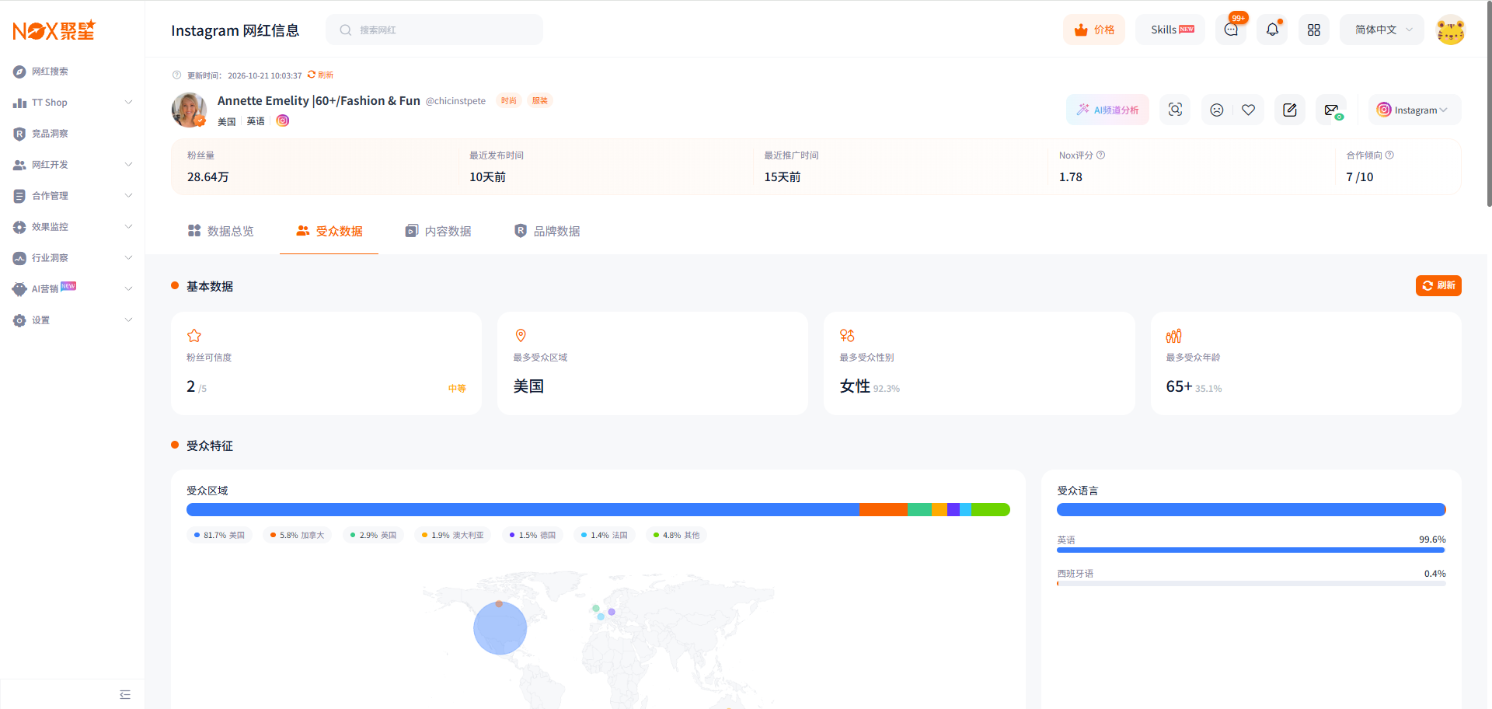The height and width of the screenshot is (709, 1492).
Task: Click the scan/similar search icon
Action: tap(1175, 110)
